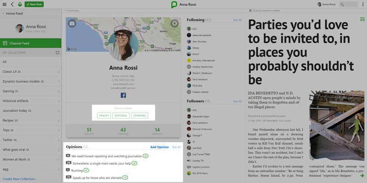Open the hamburger menu
Screen dimensions: 367x183
[x=5, y=4]
